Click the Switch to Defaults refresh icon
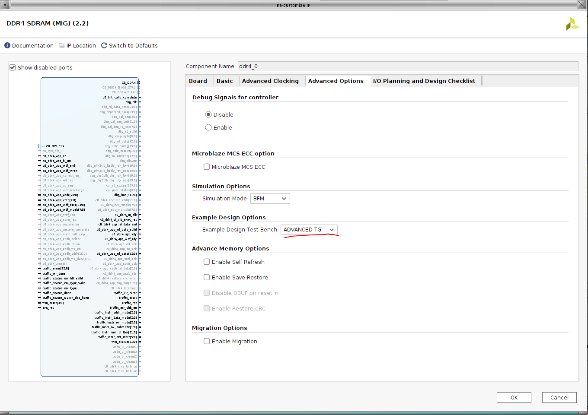 [104, 45]
